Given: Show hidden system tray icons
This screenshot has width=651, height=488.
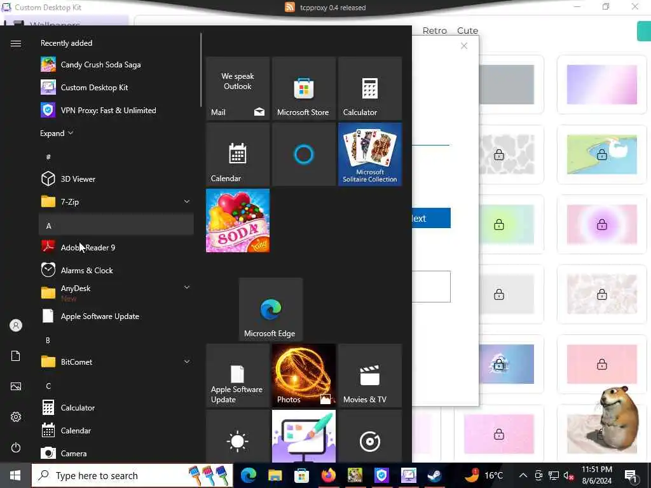Looking at the screenshot, I should point(523,475).
